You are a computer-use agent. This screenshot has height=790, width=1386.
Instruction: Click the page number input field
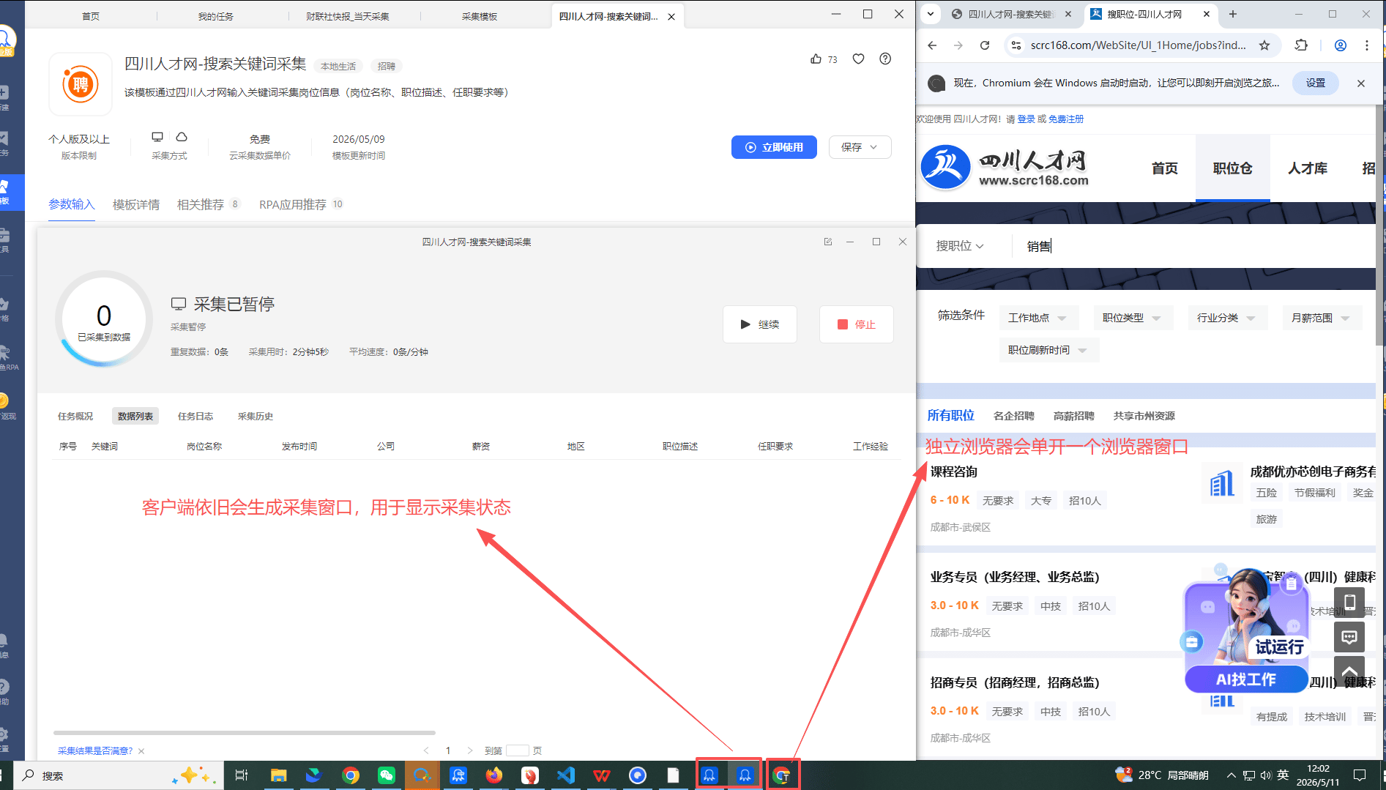click(x=517, y=751)
